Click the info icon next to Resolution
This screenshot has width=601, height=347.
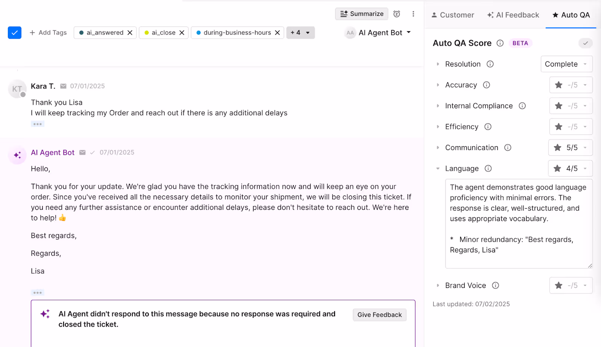490,64
